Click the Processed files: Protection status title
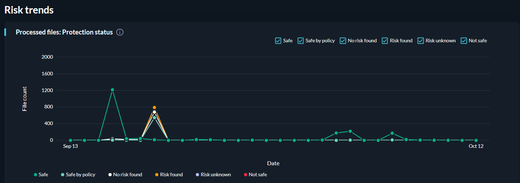520x183 pixels. 64,32
